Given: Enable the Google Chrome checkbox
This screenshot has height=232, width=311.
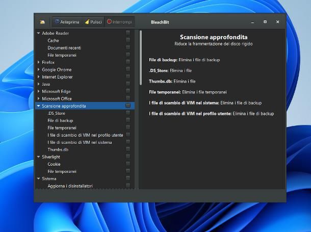Looking at the screenshot, I should click(128, 69).
